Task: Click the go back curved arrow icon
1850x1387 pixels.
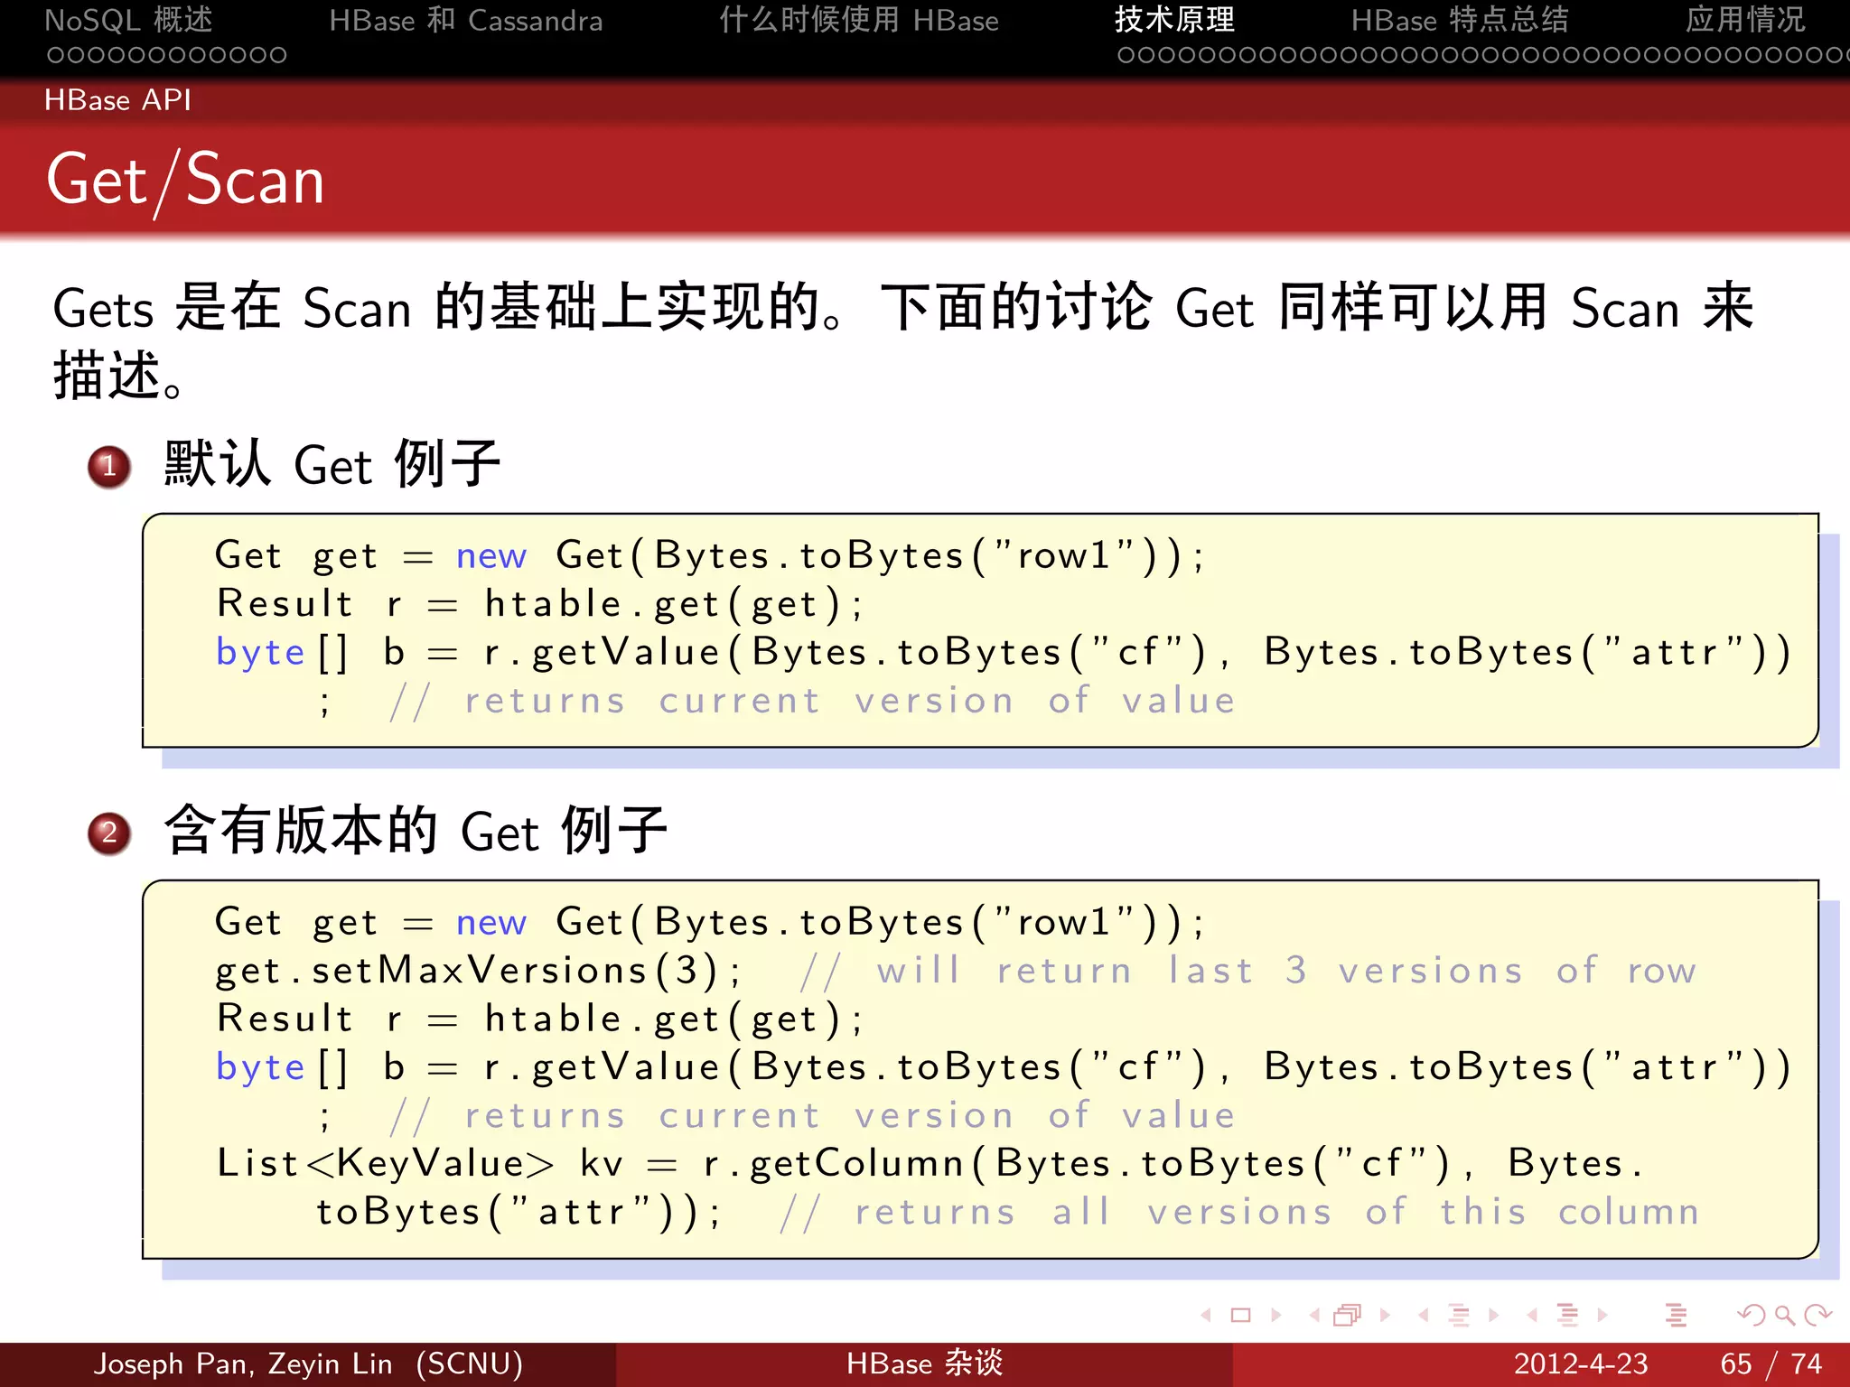Action: point(1752,1315)
